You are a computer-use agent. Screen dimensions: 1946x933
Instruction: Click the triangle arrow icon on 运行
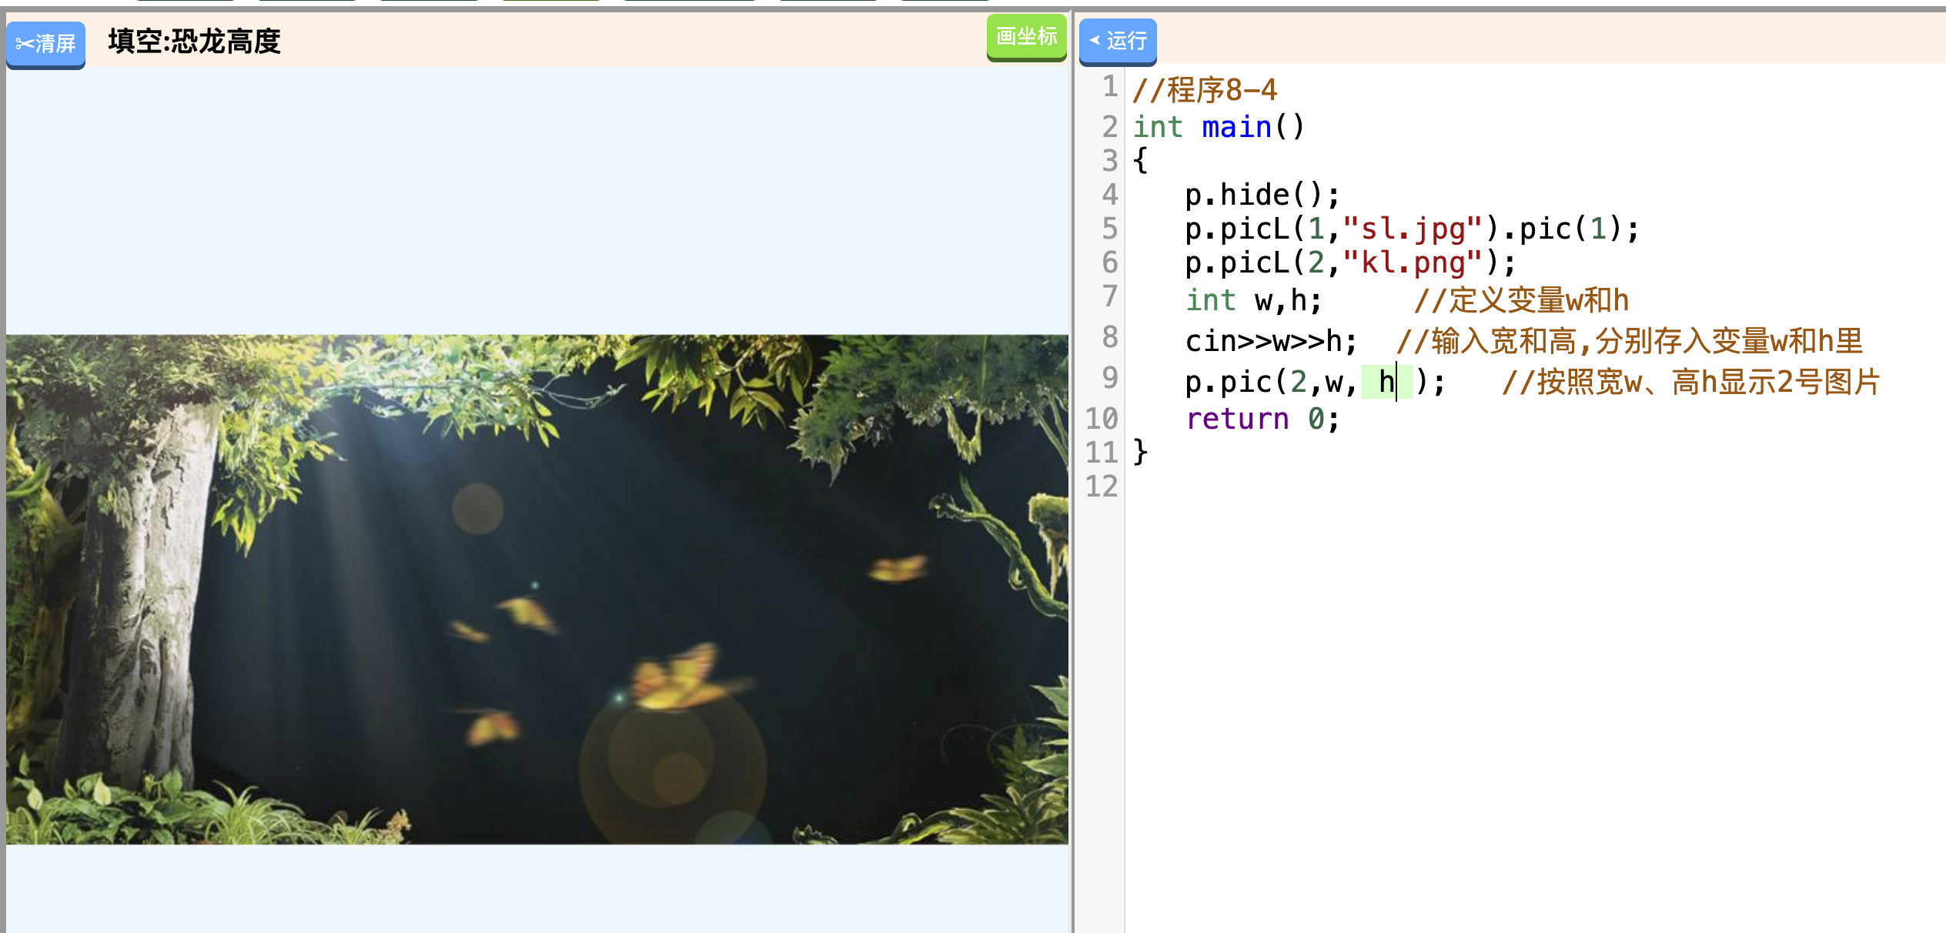tap(1094, 40)
